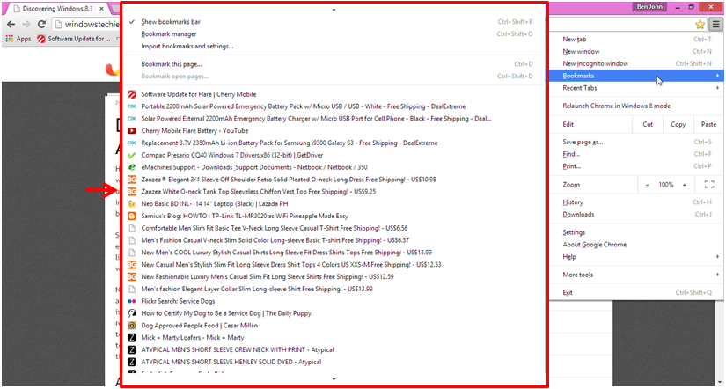Viewport: 726px width, 389px height.
Task: Toggle Show bookmarks bar checkmark item
Action: coord(334,22)
